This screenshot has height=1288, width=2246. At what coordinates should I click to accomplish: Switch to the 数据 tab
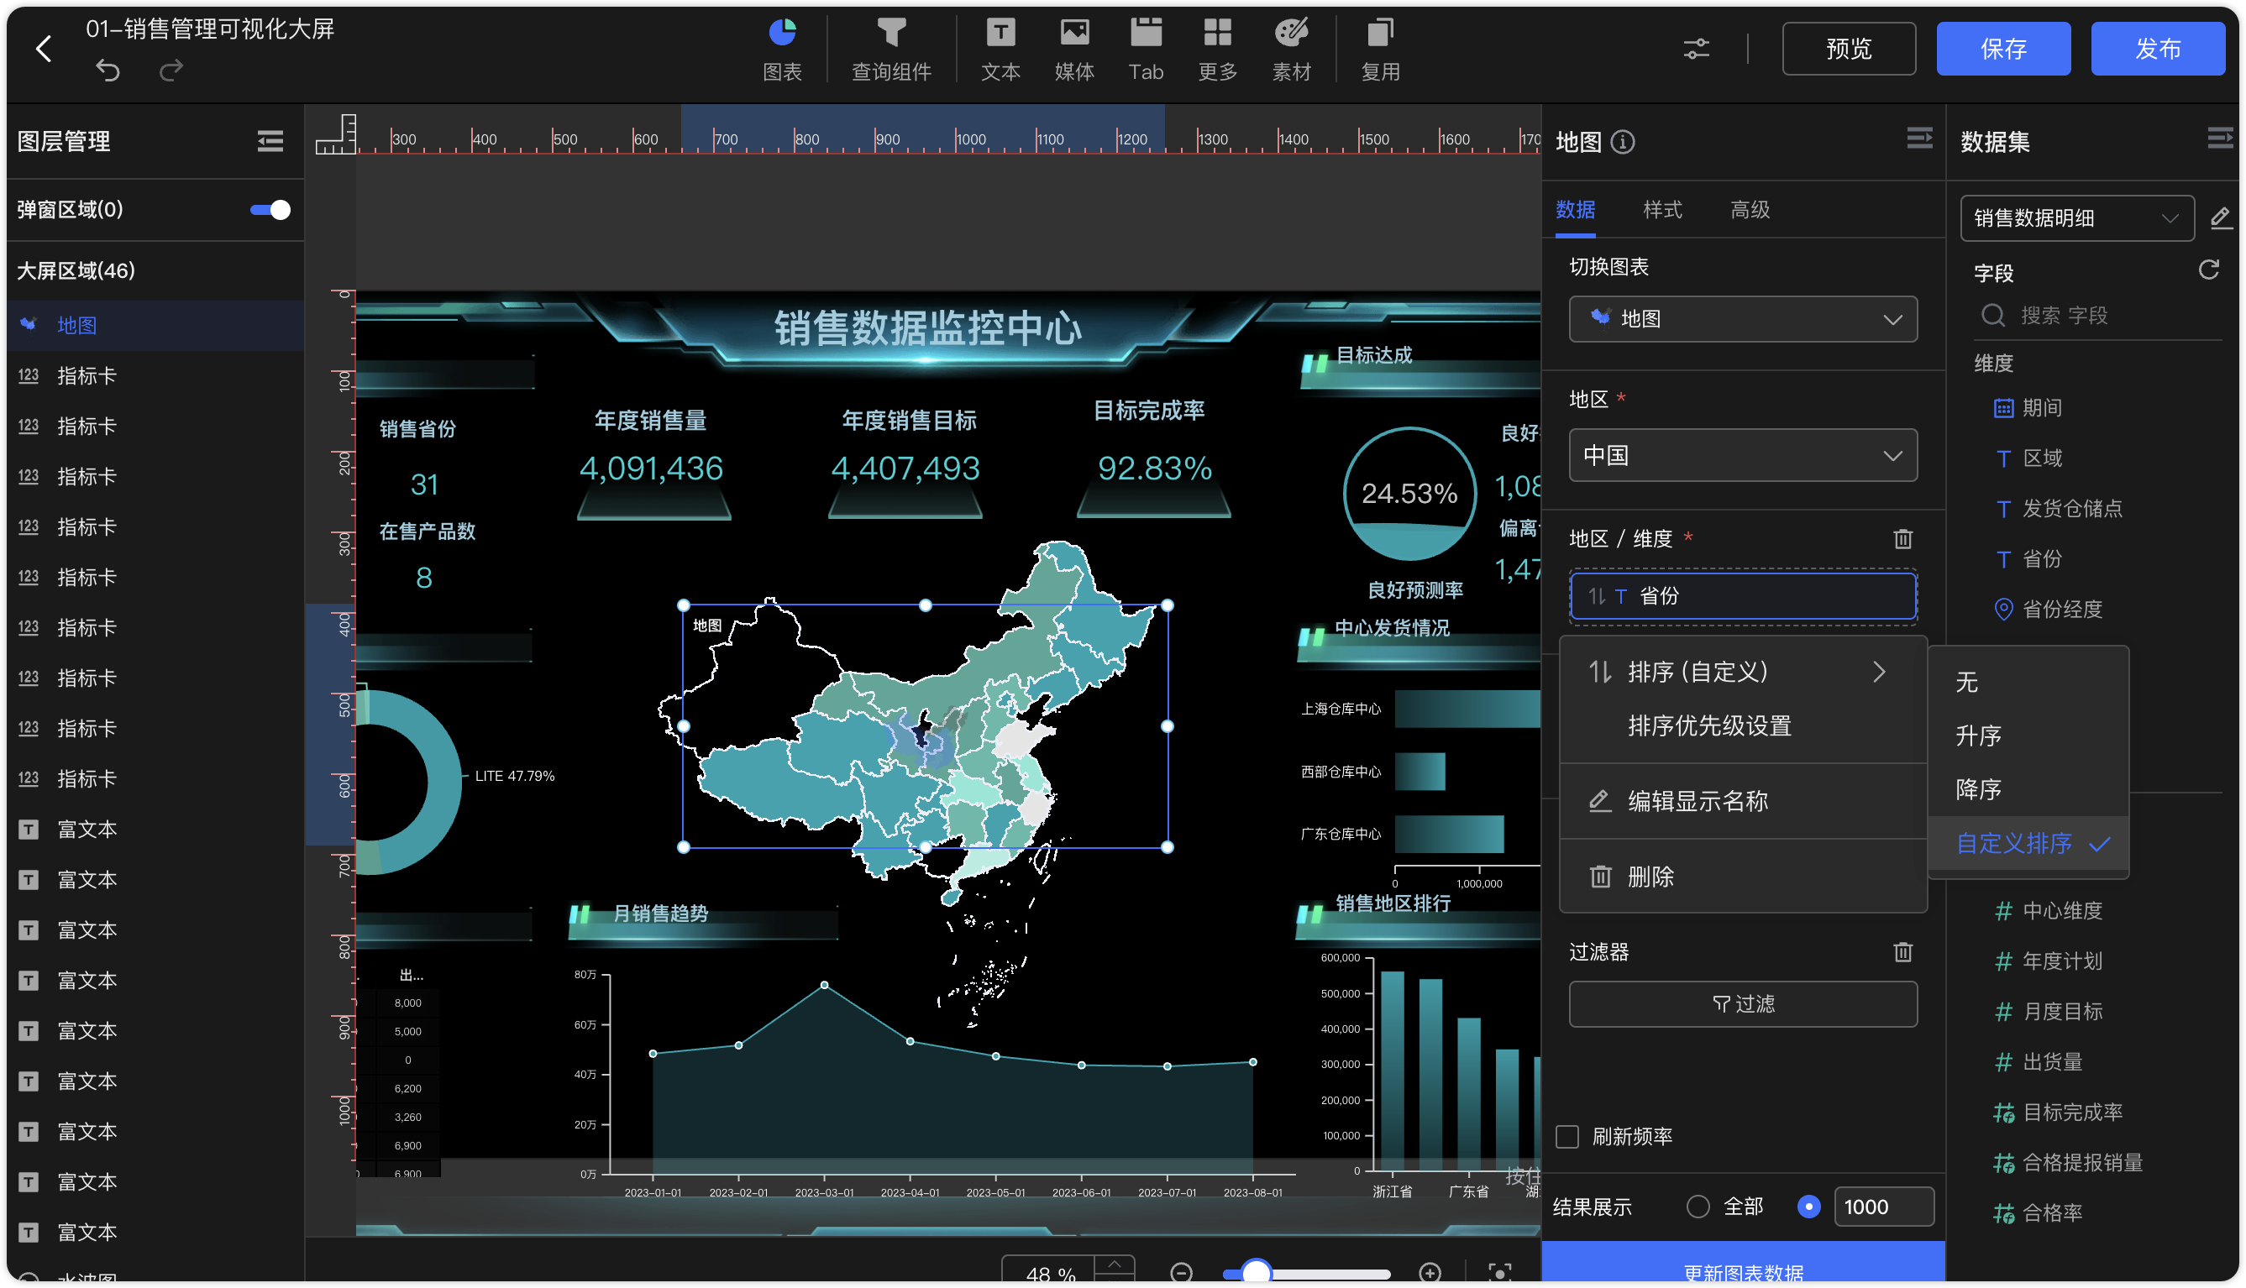(1575, 210)
